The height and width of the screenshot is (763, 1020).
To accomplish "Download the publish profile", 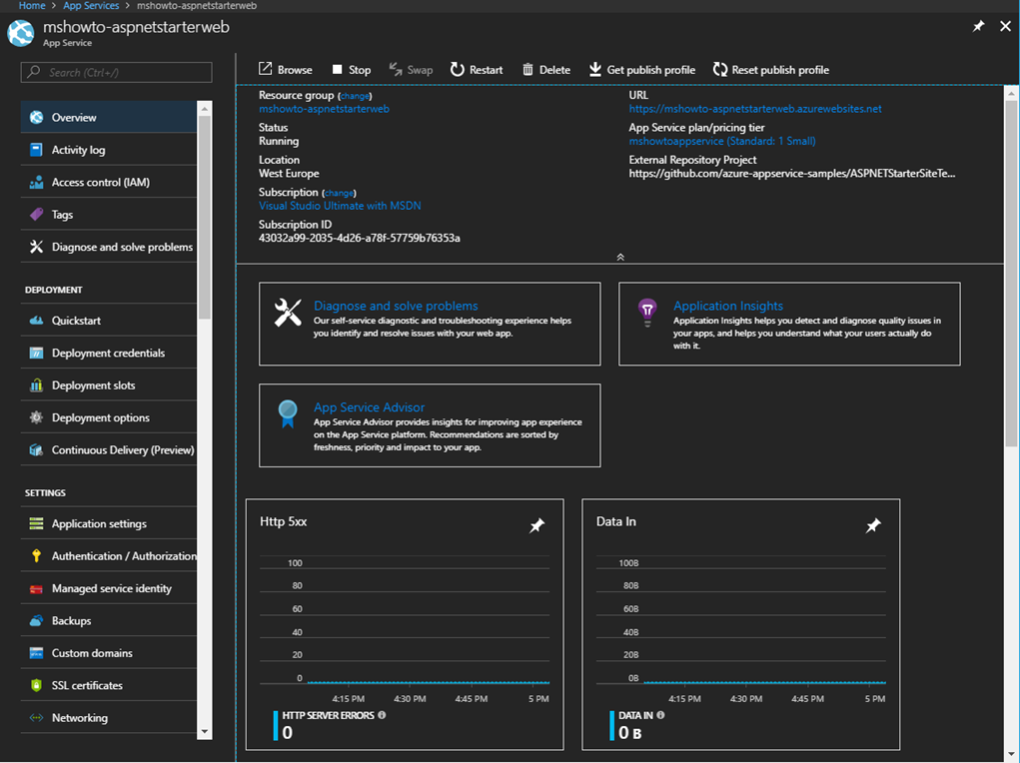I will pyautogui.click(x=642, y=70).
